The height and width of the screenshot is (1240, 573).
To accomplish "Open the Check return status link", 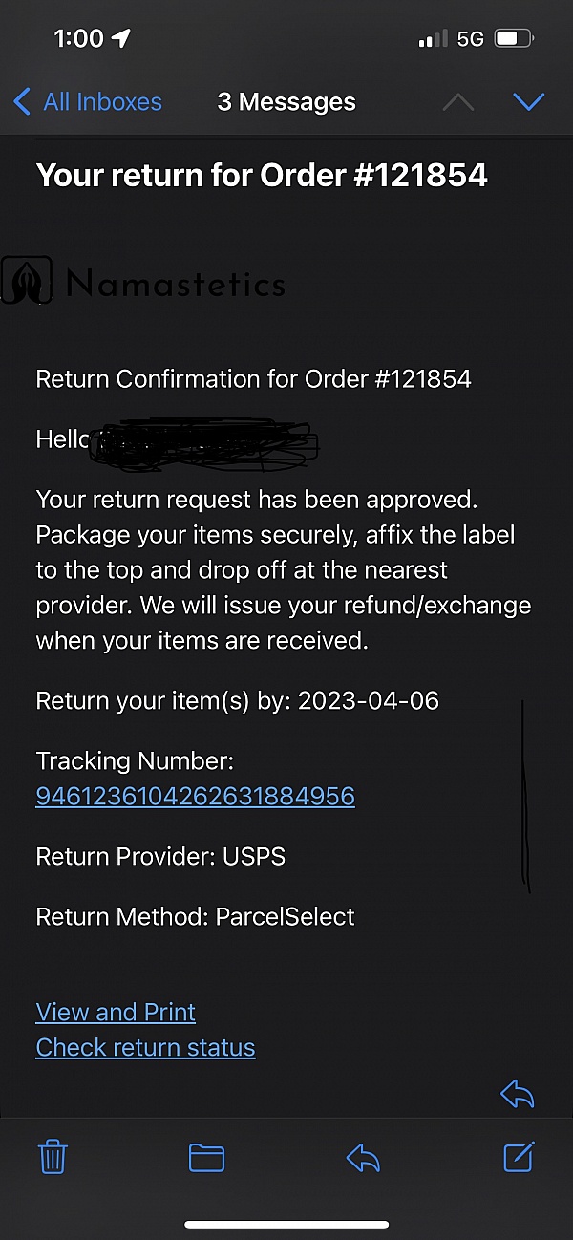I will pyautogui.click(x=145, y=1047).
